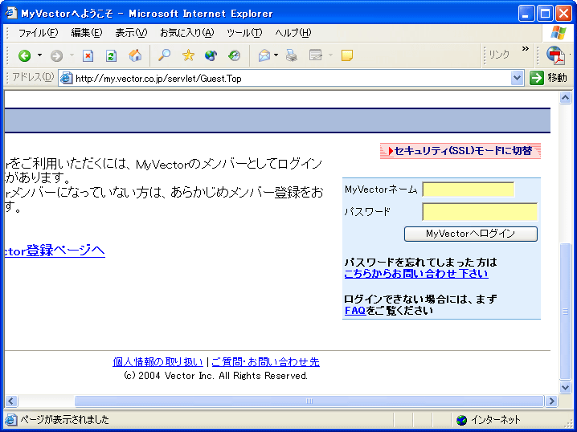Open the ヘルプ(H) menu

click(293, 33)
